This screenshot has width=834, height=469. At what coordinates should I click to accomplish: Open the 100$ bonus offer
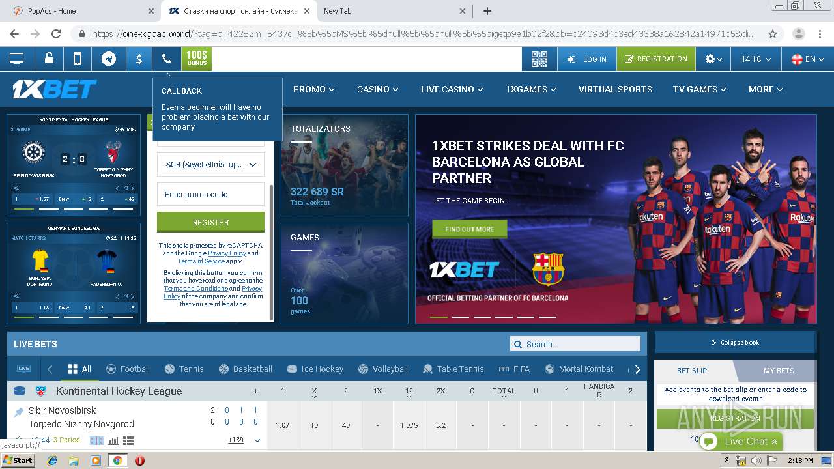point(197,59)
